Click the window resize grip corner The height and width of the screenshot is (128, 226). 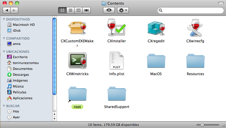[x=224, y=126]
